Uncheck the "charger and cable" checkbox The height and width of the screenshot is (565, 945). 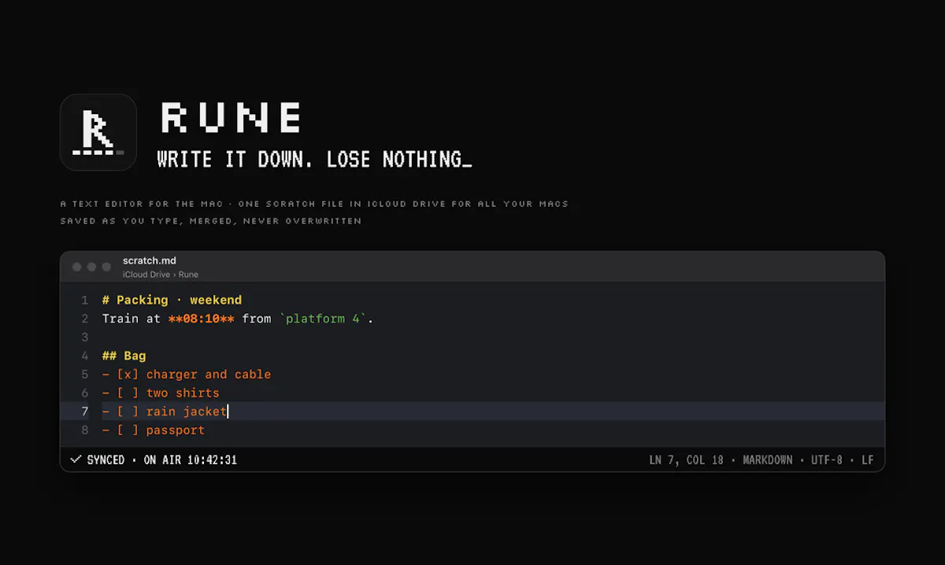(128, 375)
